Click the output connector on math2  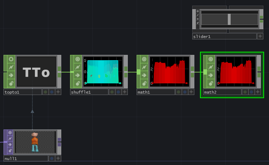coord(259,71)
